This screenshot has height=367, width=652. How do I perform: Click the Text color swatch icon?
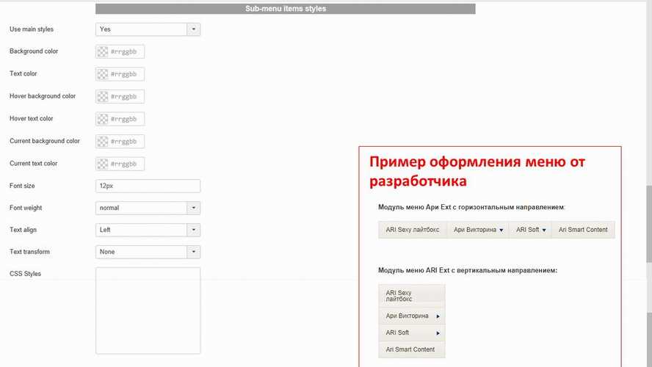103,74
